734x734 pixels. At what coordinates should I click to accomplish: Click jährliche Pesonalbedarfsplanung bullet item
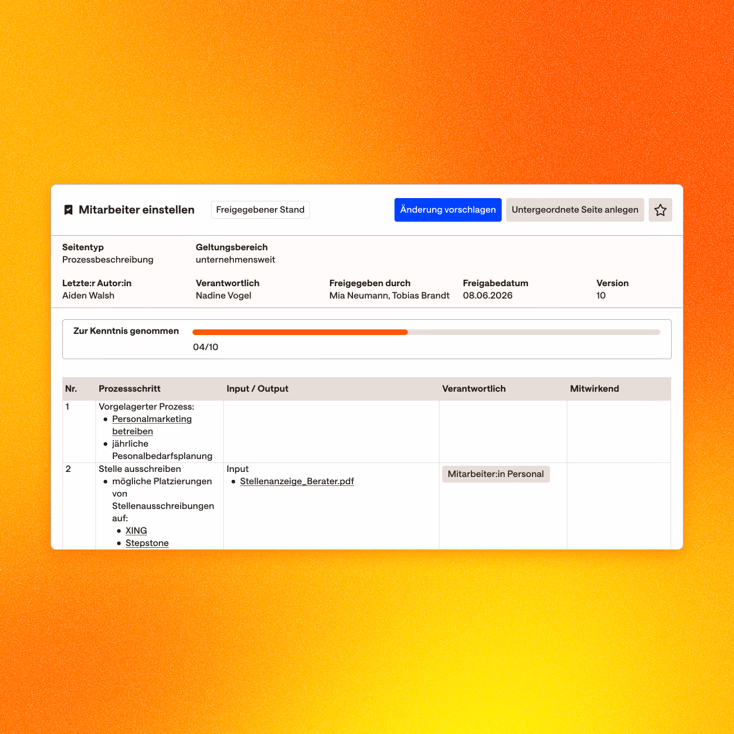(162, 450)
